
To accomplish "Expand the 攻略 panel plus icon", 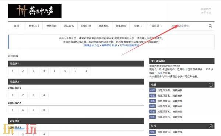I will pyautogui.click(x=211, y=85).
